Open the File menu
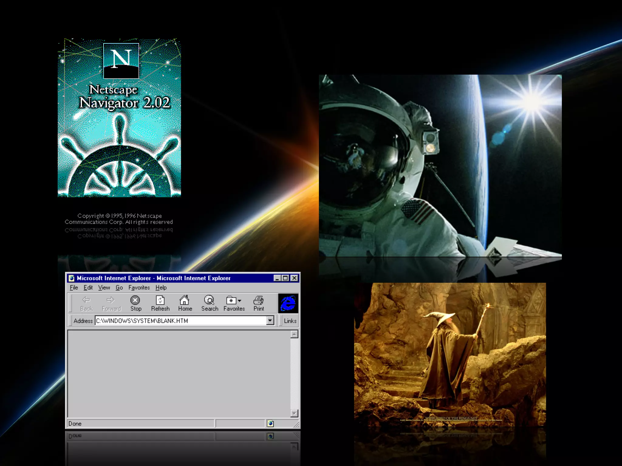Viewport: 622px width, 466px height. pos(74,287)
